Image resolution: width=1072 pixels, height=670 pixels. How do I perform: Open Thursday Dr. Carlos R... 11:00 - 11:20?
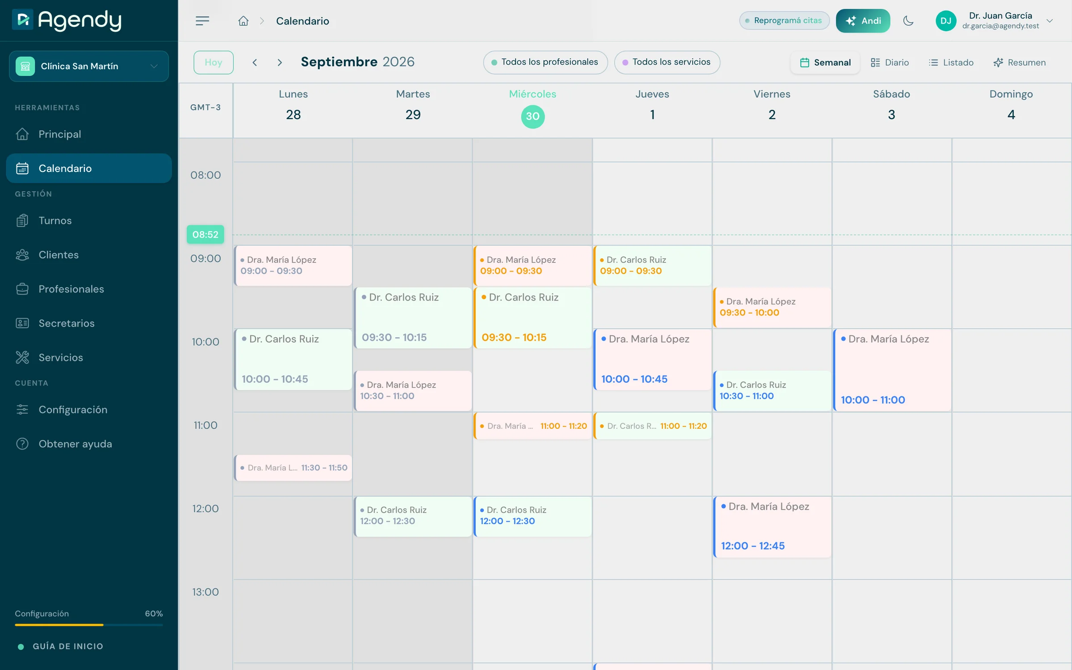pyautogui.click(x=652, y=426)
